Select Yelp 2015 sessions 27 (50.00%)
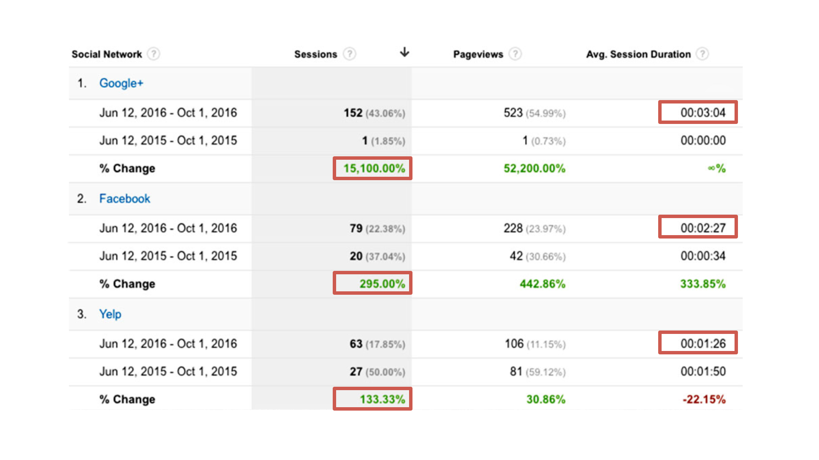Screen dimensions: 819x460 (377, 372)
